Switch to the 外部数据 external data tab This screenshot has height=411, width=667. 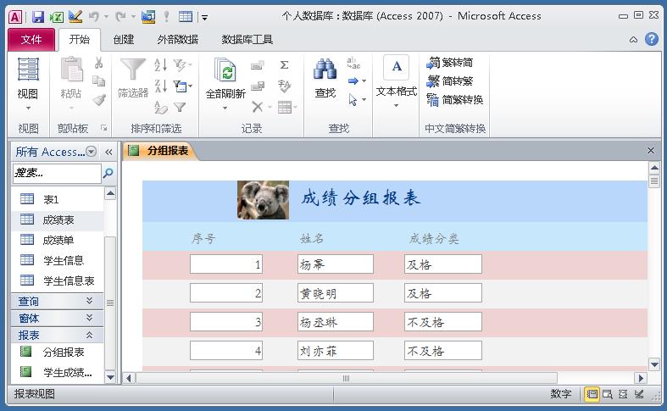(177, 40)
